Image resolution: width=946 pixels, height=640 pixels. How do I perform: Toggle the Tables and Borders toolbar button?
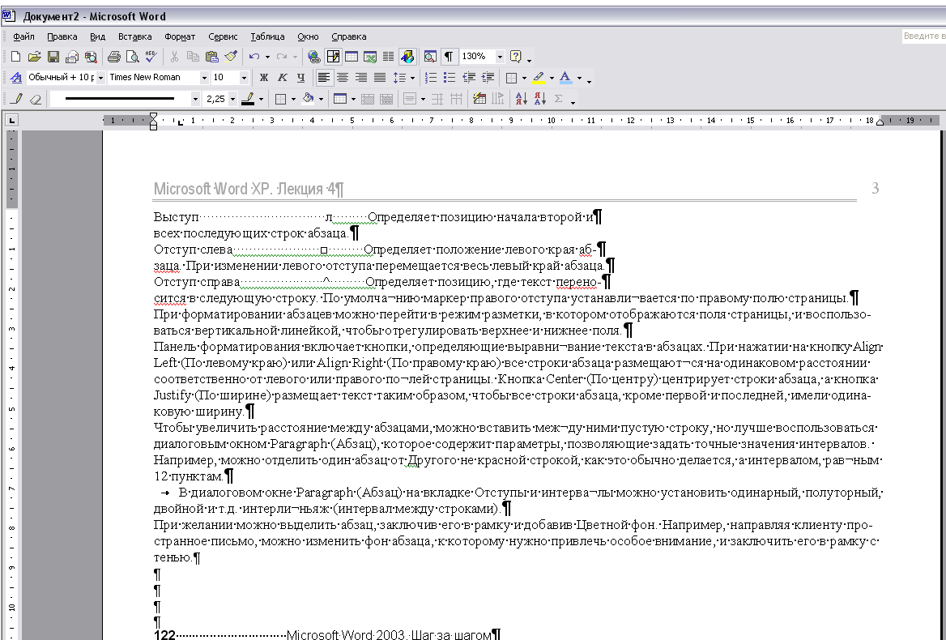tap(332, 57)
